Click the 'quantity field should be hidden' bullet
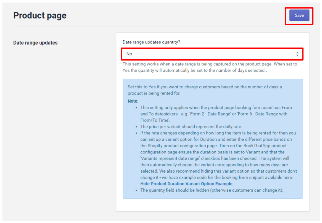Viewport: 322px width, 223px height. [212, 190]
